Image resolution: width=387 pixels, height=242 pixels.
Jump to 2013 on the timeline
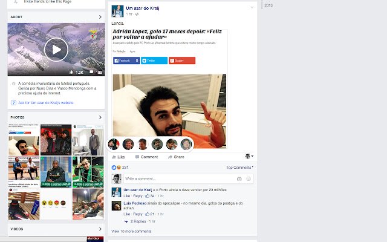(x=268, y=5)
